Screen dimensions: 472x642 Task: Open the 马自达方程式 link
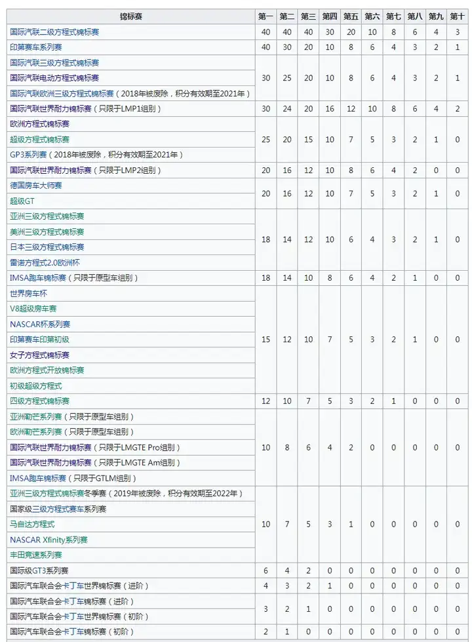coord(32,524)
